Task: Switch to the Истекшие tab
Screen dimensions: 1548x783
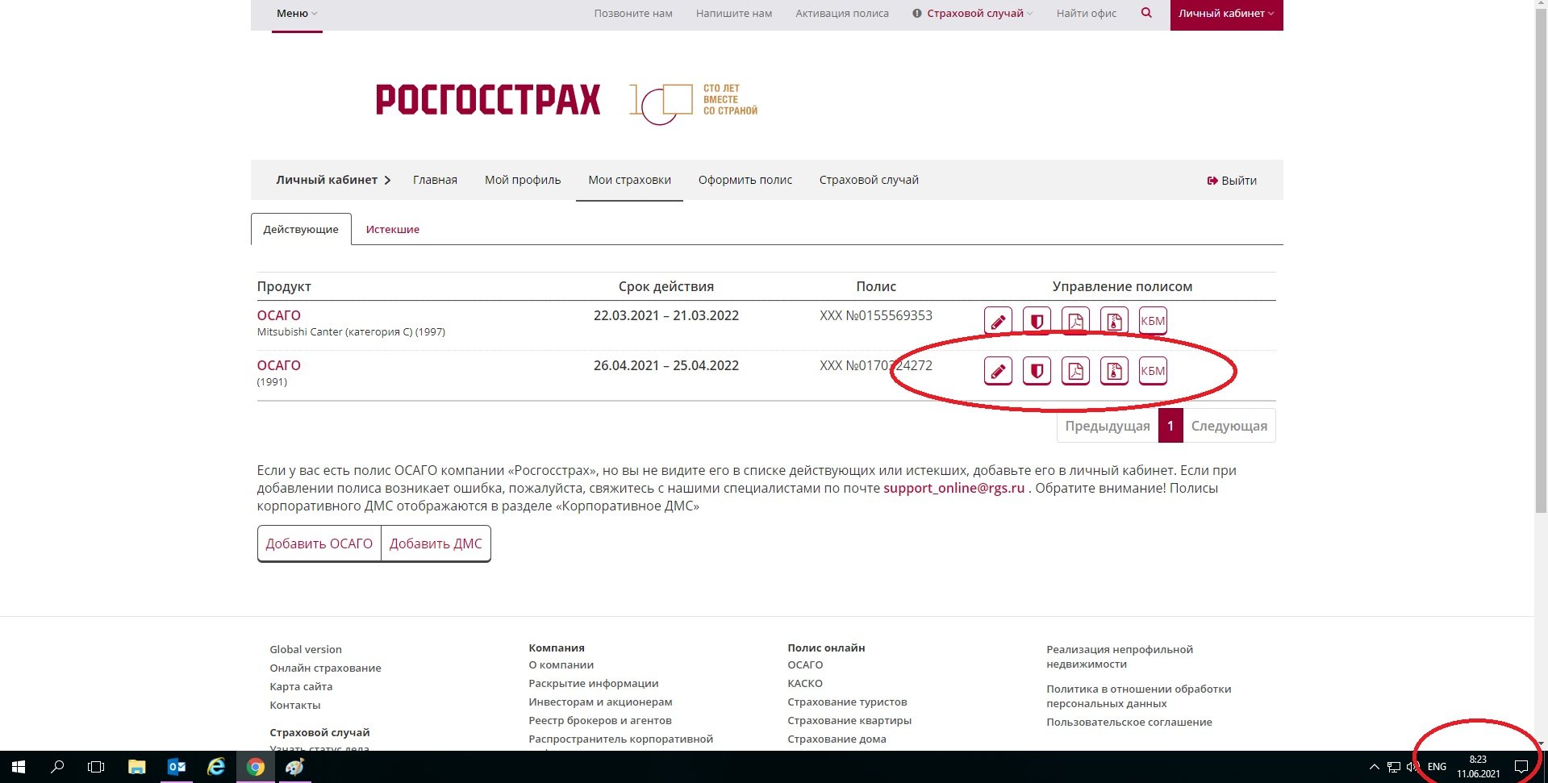Action: (393, 229)
